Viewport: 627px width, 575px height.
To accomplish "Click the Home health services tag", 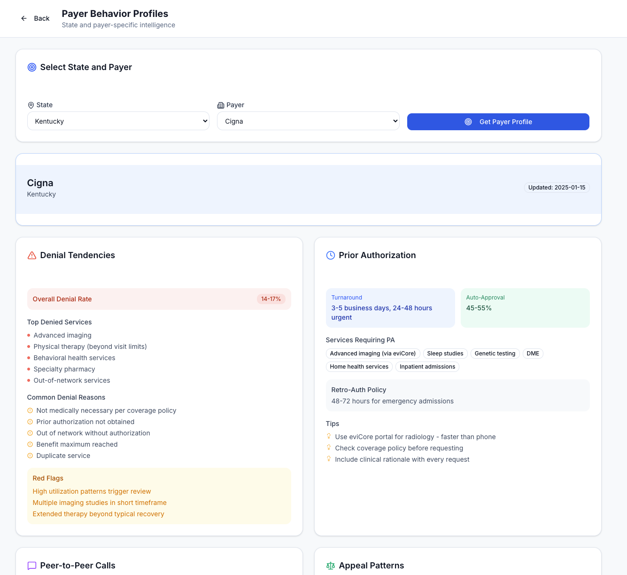I will (x=359, y=367).
